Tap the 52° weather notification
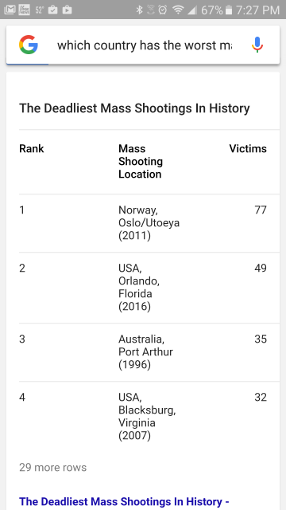This screenshot has height=510, width=286. 39,10
